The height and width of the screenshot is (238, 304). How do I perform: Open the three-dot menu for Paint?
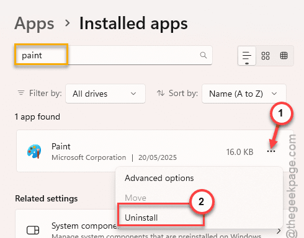(x=271, y=151)
